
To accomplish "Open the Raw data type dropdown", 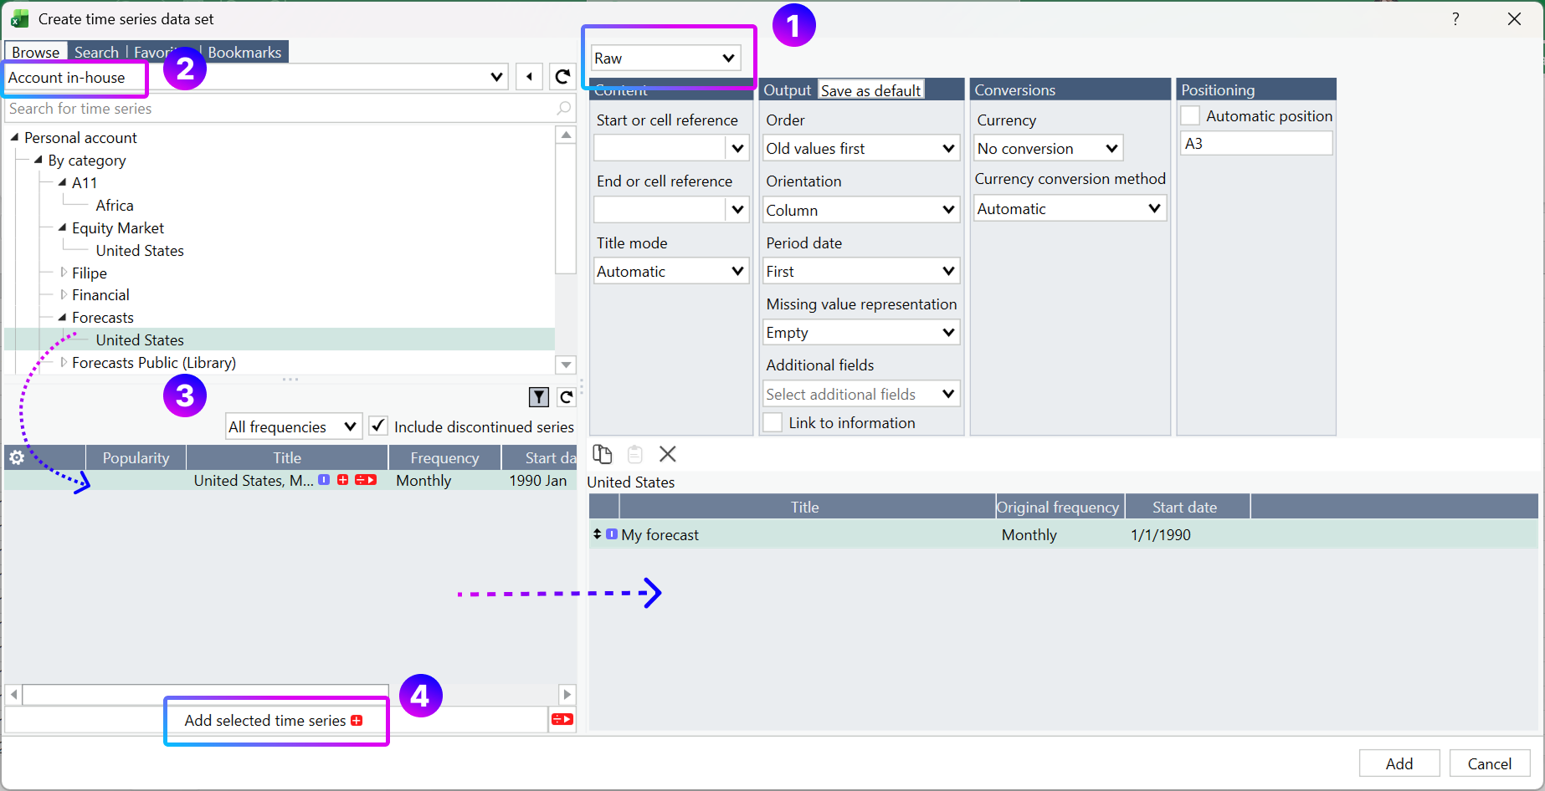I will (665, 58).
